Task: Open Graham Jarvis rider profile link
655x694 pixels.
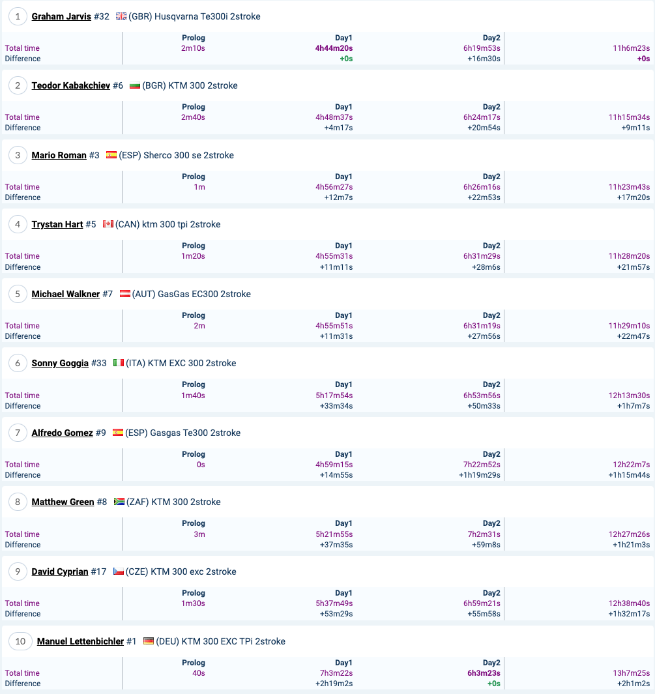Action: click(x=61, y=16)
